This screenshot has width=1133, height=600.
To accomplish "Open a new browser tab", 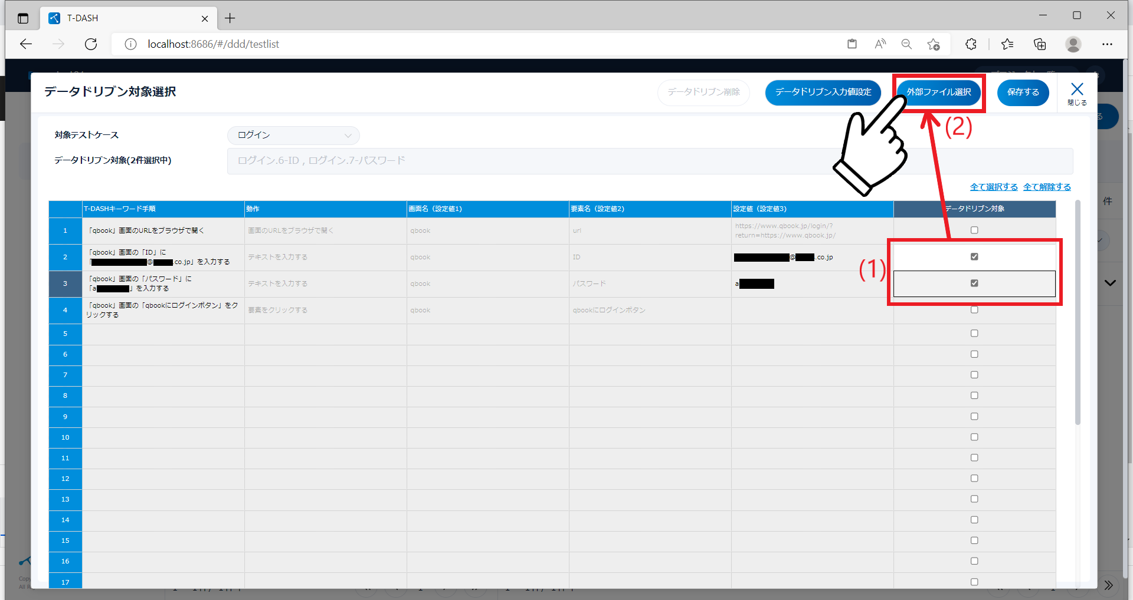I will (x=230, y=18).
